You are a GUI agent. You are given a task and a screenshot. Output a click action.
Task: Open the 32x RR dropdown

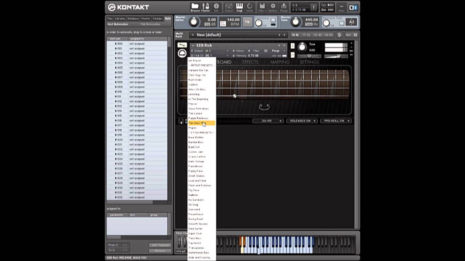pos(268,121)
